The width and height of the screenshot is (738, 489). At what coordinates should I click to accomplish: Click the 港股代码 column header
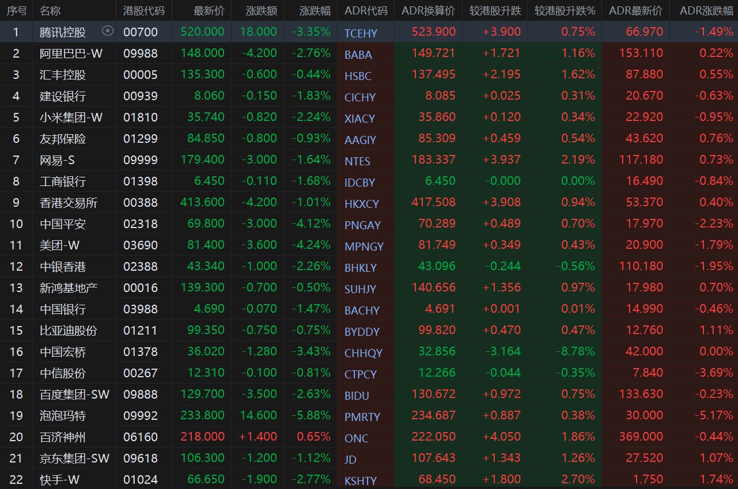pyautogui.click(x=143, y=10)
